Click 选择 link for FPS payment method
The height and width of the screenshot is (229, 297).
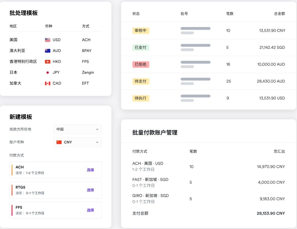(x=90, y=210)
